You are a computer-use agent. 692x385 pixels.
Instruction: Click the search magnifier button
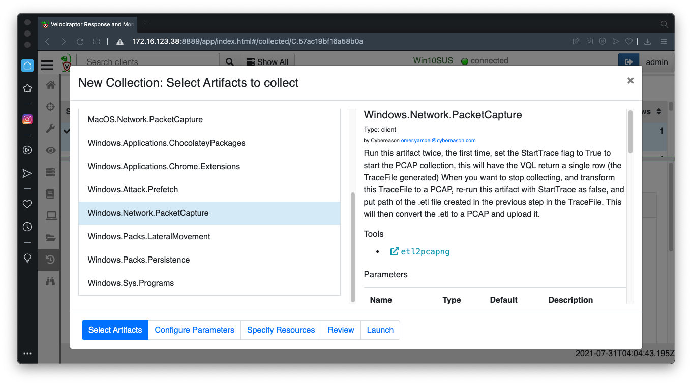click(x=229, y=62)
